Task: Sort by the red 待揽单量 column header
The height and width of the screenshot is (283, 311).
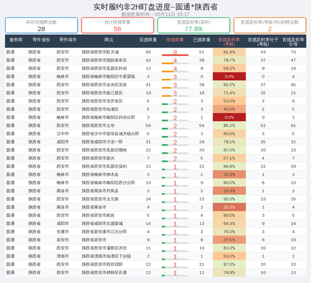Action: coord(175,40)
